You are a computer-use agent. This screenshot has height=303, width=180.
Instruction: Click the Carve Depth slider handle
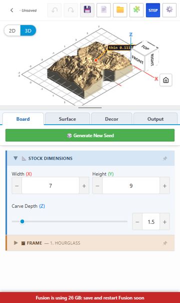(22, 221)
